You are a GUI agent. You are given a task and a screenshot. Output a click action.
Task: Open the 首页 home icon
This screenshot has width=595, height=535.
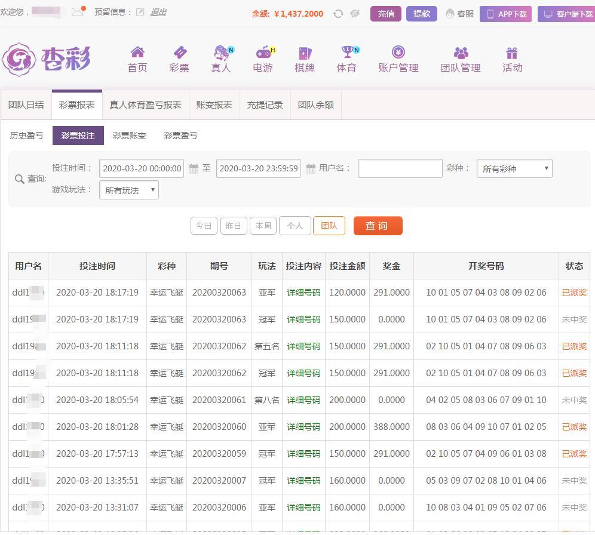(x=137, y=53)
